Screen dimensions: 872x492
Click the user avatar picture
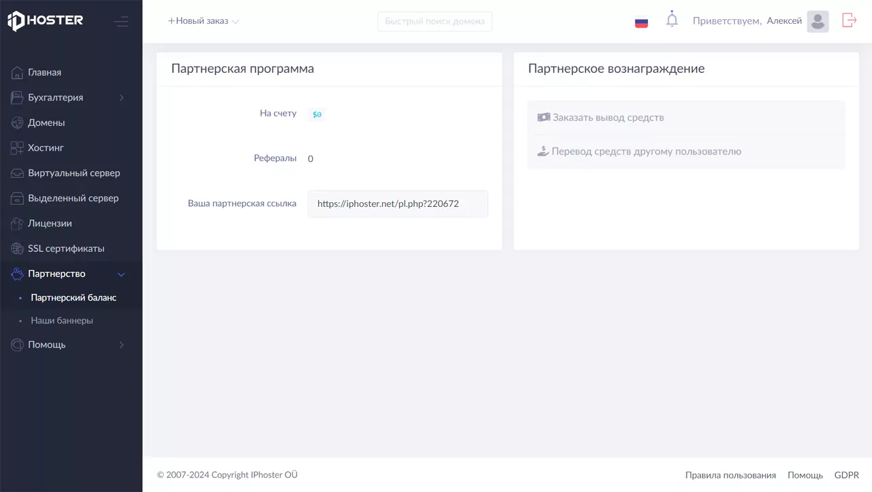(x=817, y=21)
